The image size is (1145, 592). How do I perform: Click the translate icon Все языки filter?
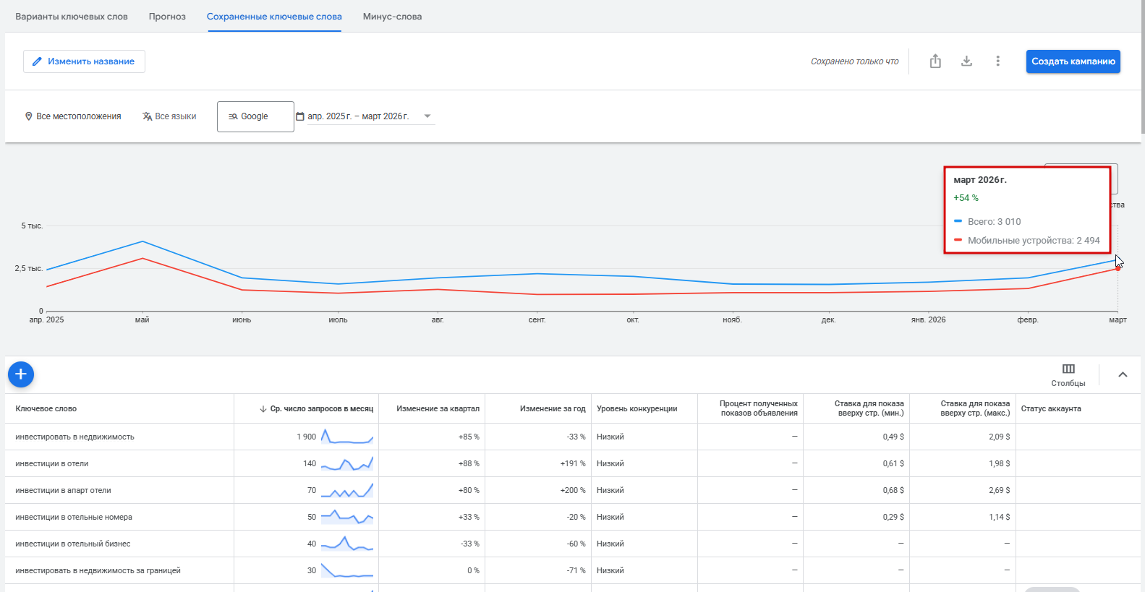[x=169, y=116]
